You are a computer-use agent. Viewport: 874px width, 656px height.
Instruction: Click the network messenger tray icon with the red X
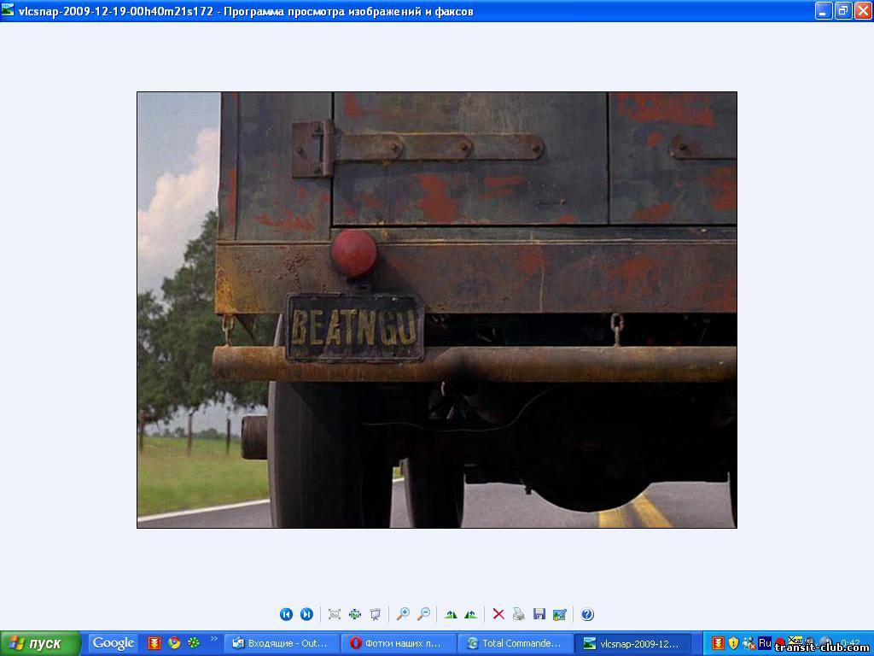pos(749,643)
